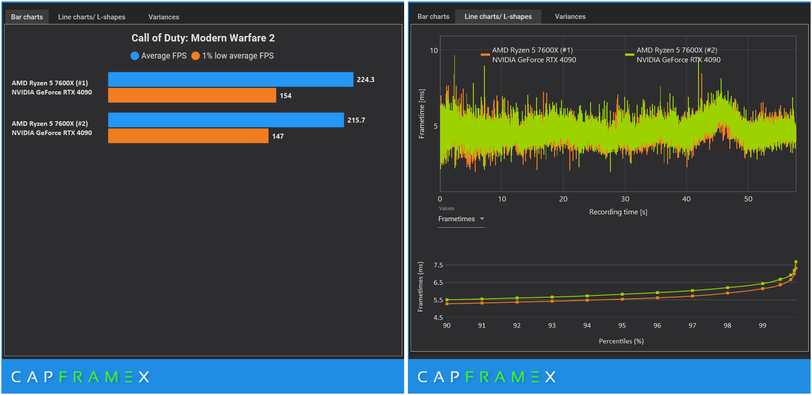Click AMD Ryzen 5 7600X (#2) line chart legend text
The image size is (812, 395).
point(678,55)
